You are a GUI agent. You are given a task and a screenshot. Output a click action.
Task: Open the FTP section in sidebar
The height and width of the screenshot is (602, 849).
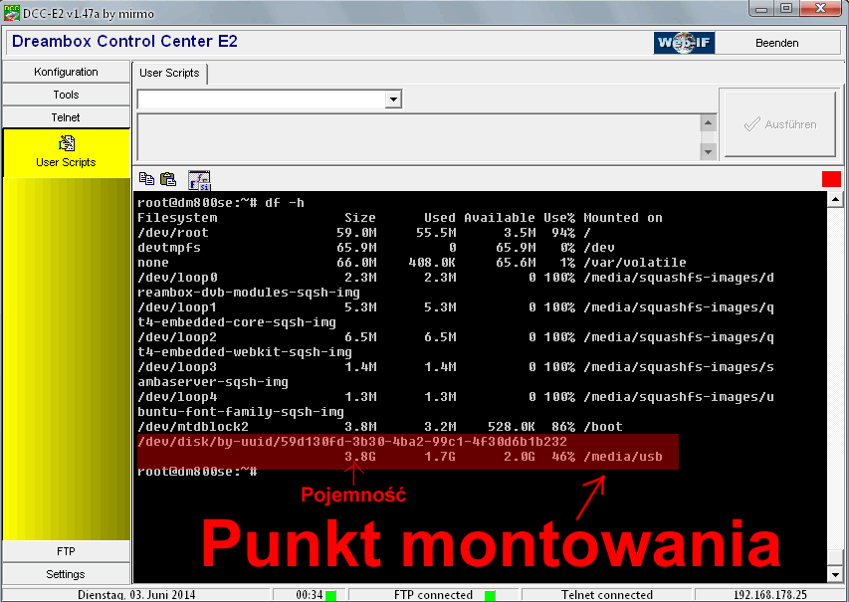[66, 551]
